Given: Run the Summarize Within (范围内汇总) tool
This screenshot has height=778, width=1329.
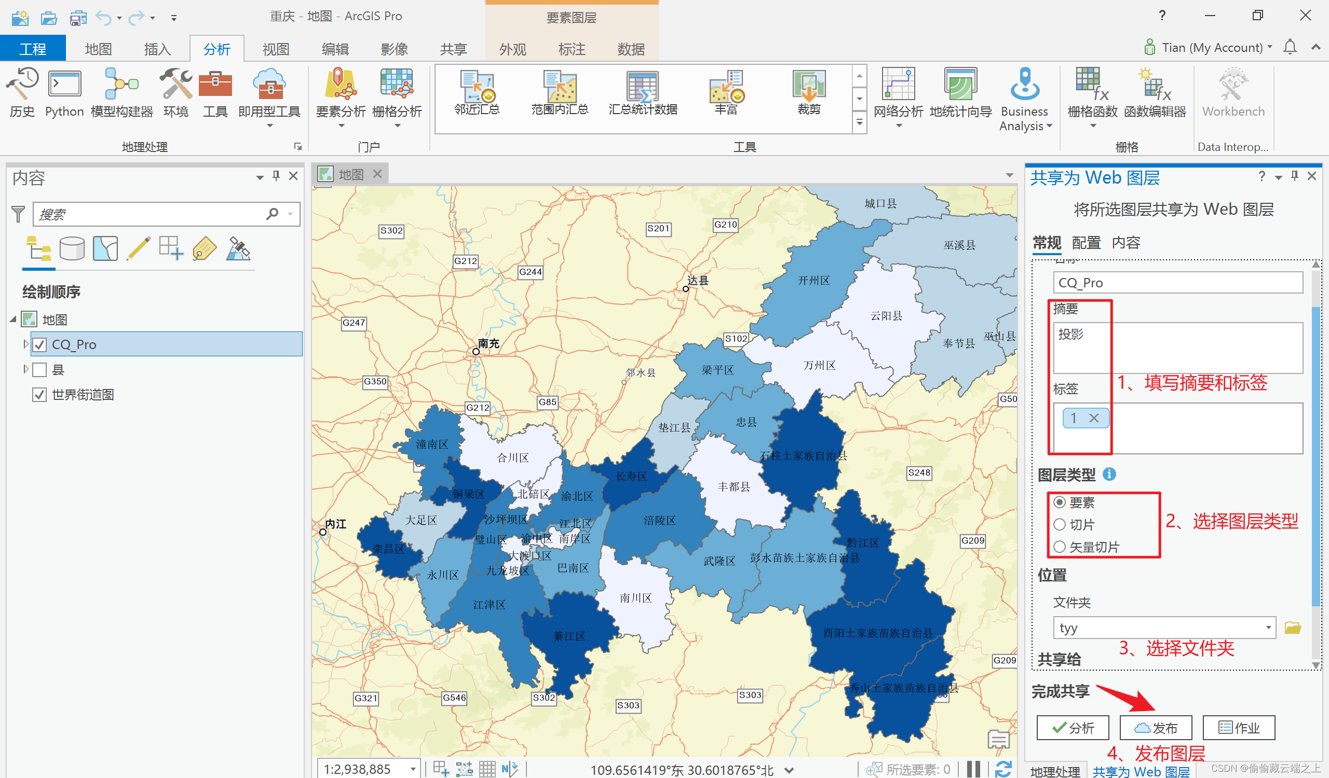Looking at the screenshot, I should [560, 93].
